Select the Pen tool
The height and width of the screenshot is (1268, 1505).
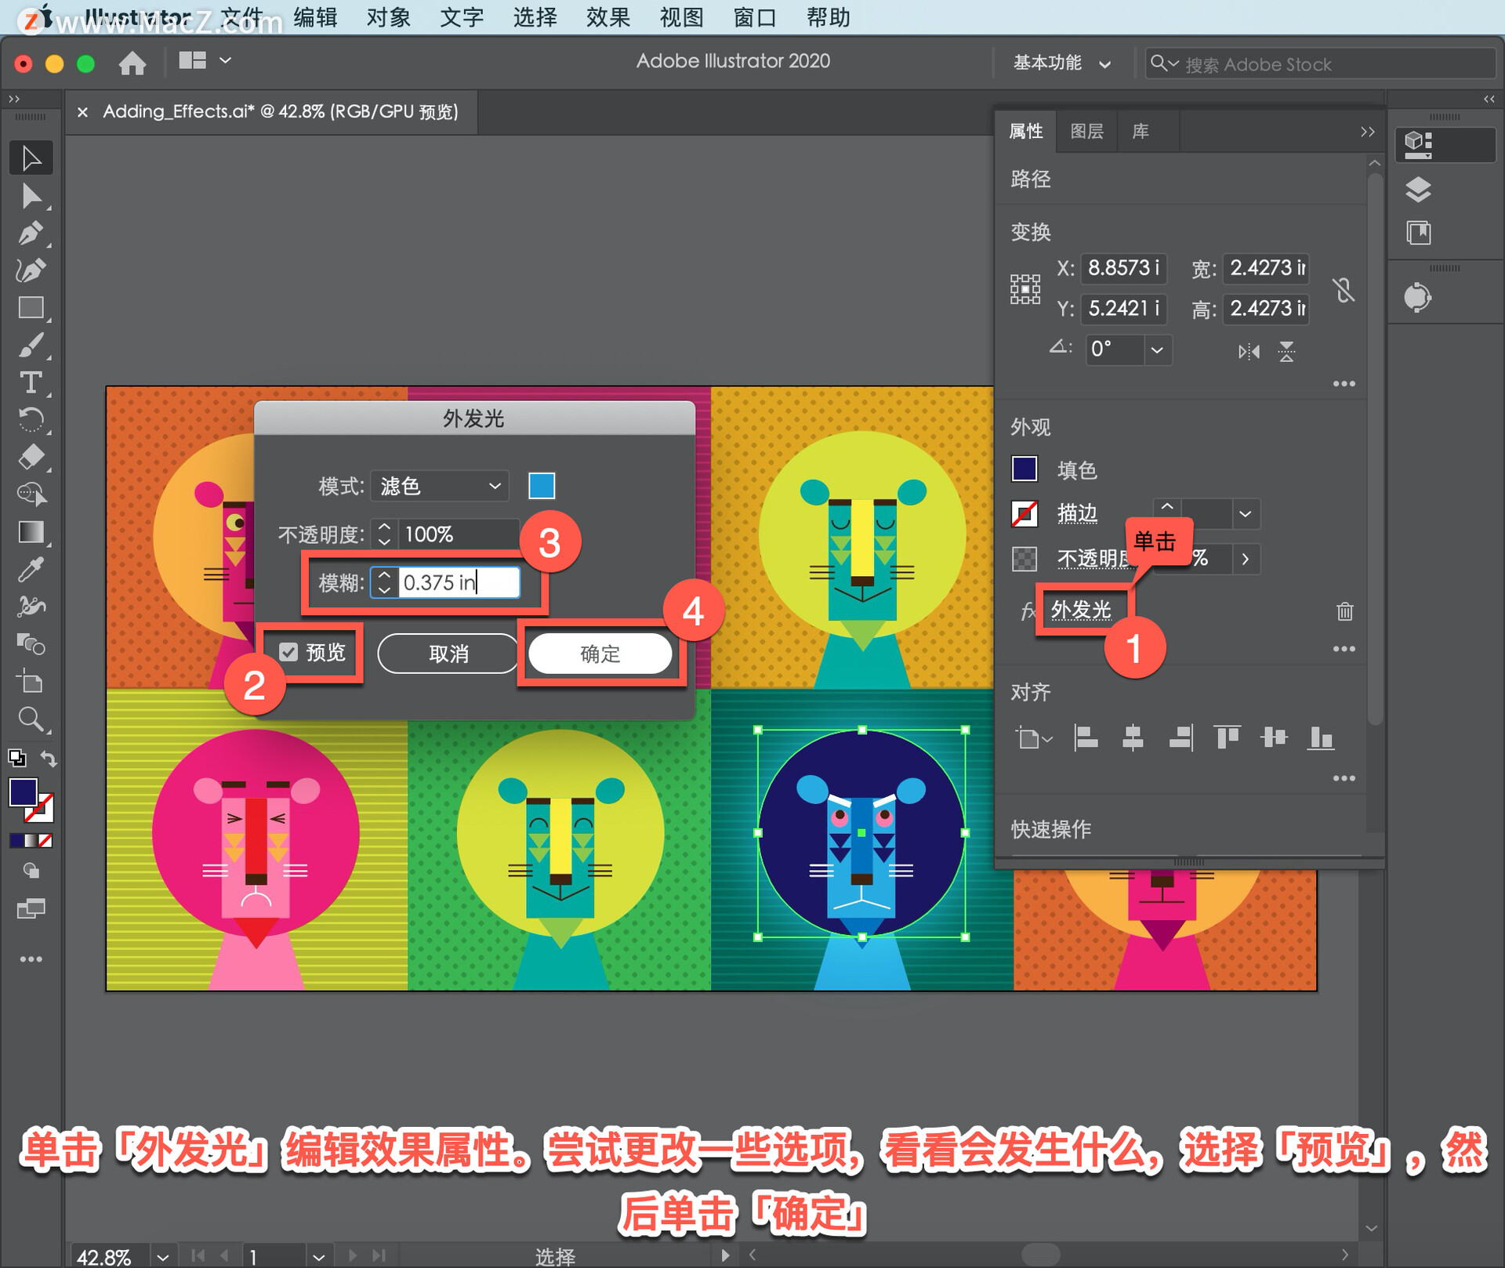coord(31,234)
